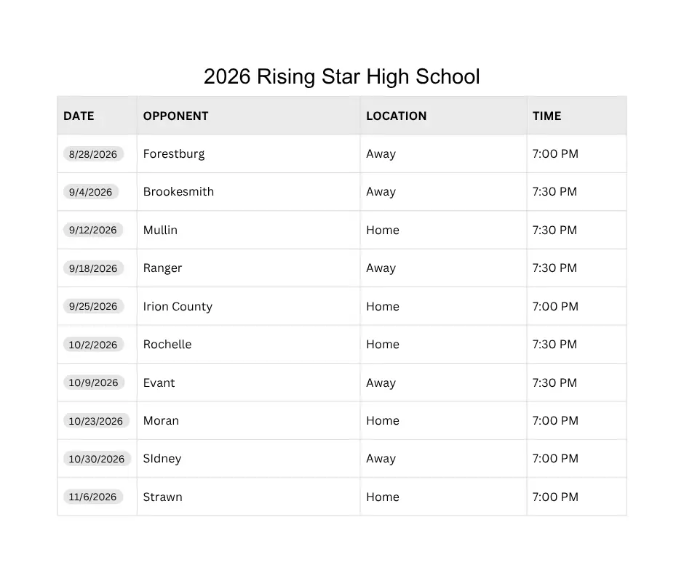Click the 10/23/2026 date pill
This screenshot has height=573, width=684.
pyautogui.click(x=96, y=421)
